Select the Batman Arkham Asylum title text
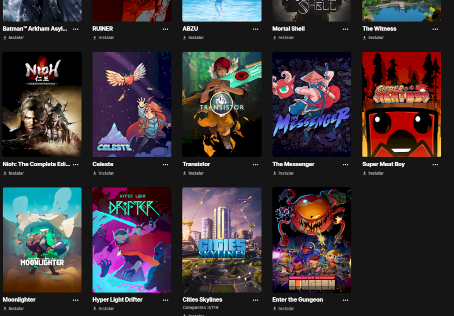The width and height of the screenshot is (454, 316). [x=35, y=28]
